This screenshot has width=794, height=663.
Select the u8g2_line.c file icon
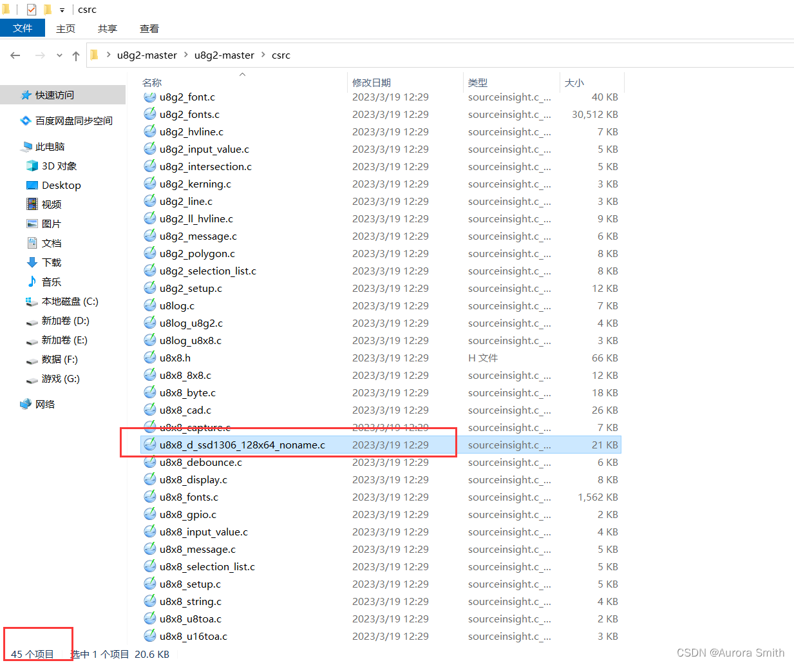[x=150, y=201]
